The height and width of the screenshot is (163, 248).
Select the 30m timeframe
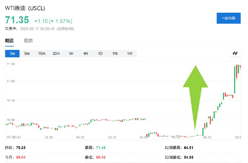56,54
